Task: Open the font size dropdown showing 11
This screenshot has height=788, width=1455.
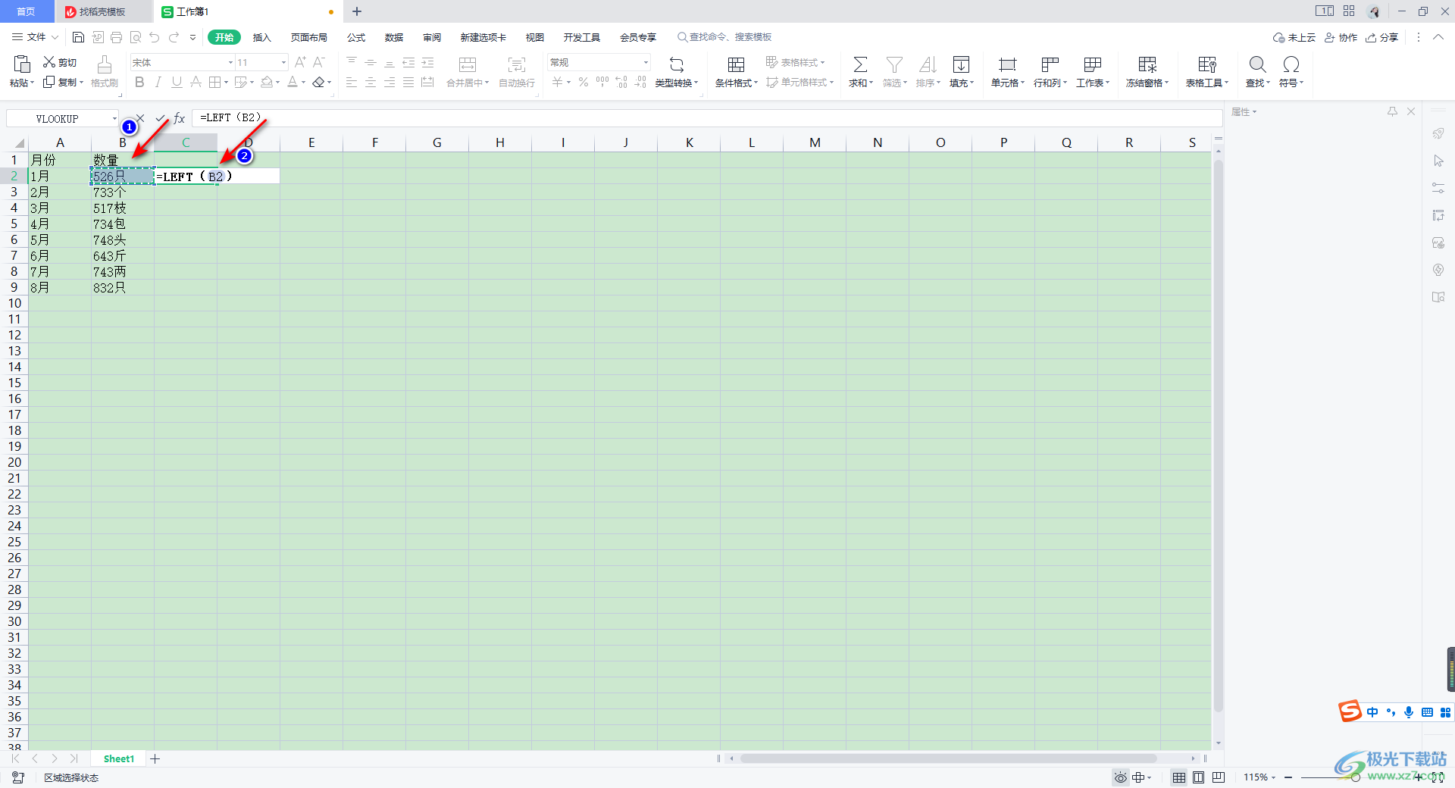Action: (x=283, y=62)
